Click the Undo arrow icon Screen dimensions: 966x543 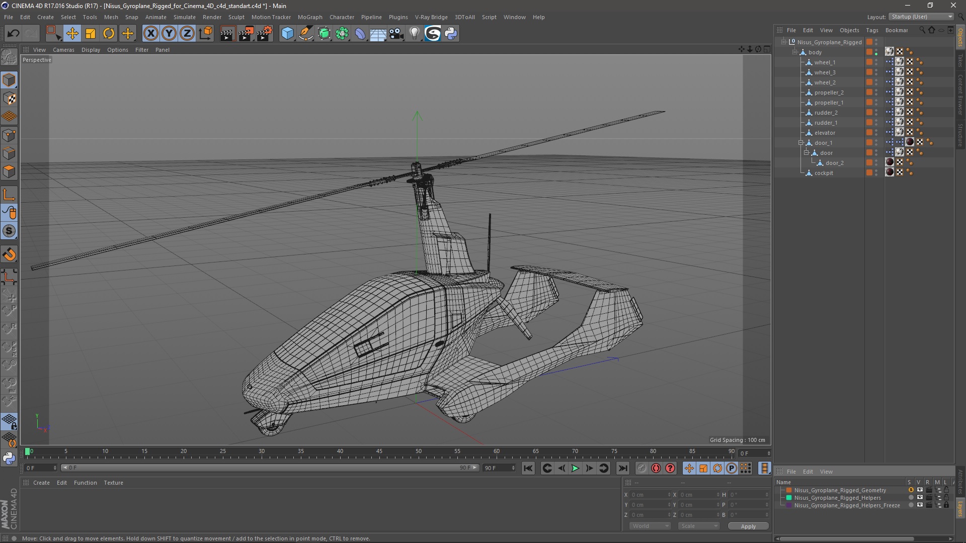[x=14, y=34]
